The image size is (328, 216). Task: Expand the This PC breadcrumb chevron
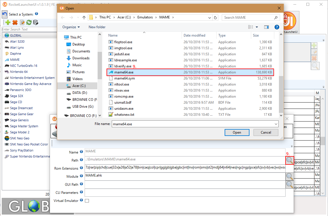tap(114, 17)
